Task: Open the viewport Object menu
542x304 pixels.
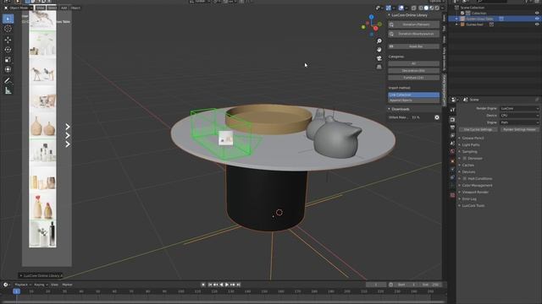Action: (x=75, y=8)
